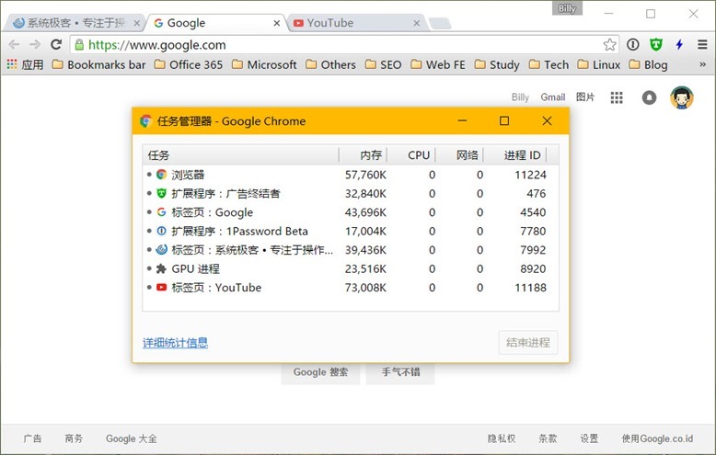
Task: Sort tasks by 内存 column header
Action: pyautogui.click(x=363, y=155)
